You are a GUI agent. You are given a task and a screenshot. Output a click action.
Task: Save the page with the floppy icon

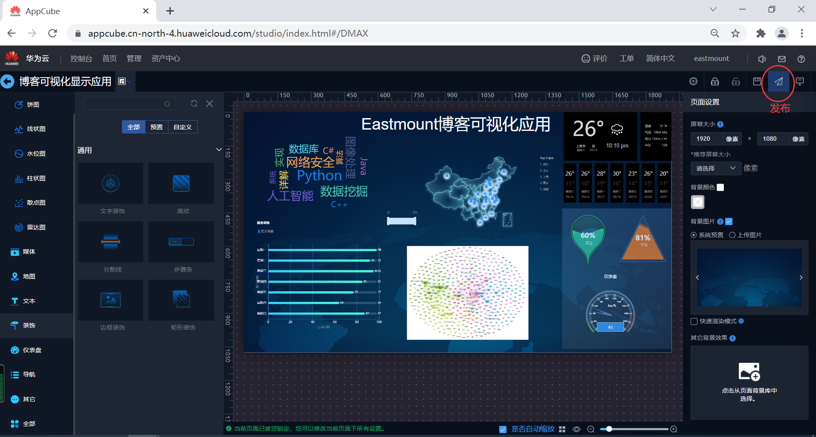coord(757,81)
